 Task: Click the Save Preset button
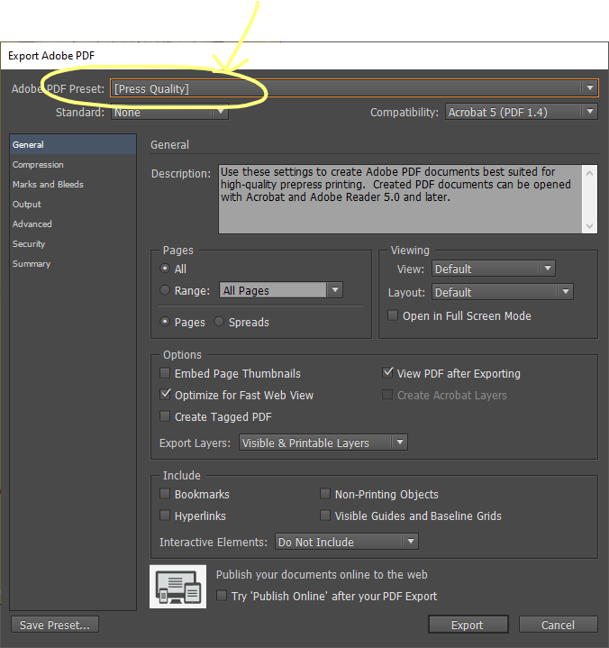point(55,625)
